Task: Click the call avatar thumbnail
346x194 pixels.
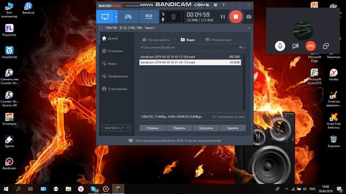Action: pyautogui.click(x=303, y=31)
